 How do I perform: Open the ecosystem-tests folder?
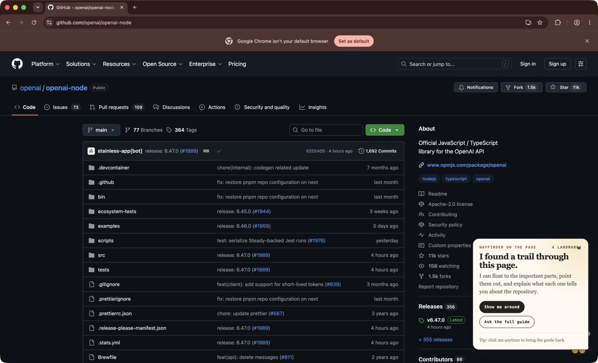click(117, 211)
